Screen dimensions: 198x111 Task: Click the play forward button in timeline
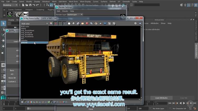pos(184,103)
